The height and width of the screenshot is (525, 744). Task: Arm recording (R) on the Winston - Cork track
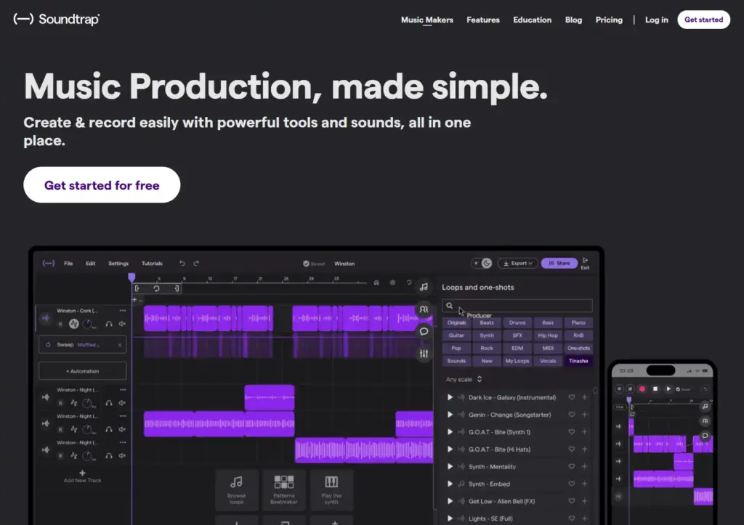(60, 325)
